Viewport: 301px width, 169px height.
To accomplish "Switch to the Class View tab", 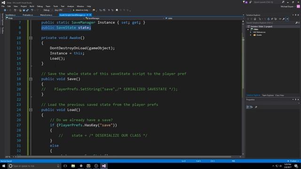I will [279, 95].
